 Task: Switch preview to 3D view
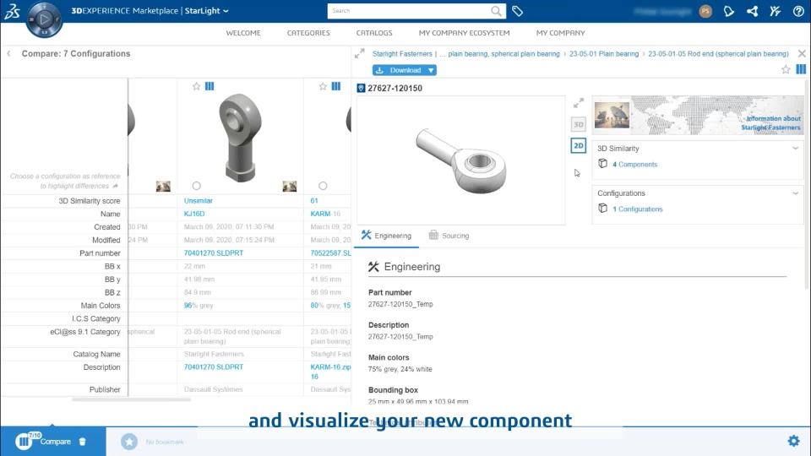point(578,124)
